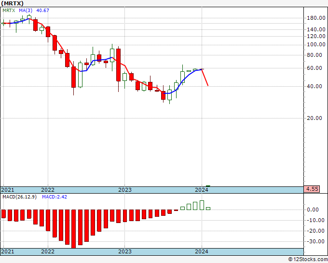
Task: Click the -20.00 MACD axis label
Action: (x=316, y=231)
